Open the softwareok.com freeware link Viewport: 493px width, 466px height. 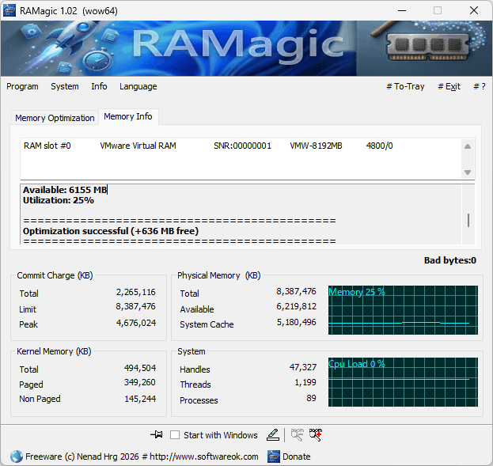point(142,457)
